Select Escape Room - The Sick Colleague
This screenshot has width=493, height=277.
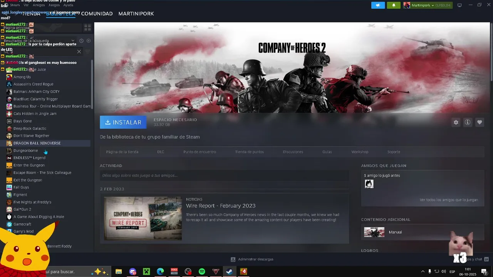(x=42, y=173)
